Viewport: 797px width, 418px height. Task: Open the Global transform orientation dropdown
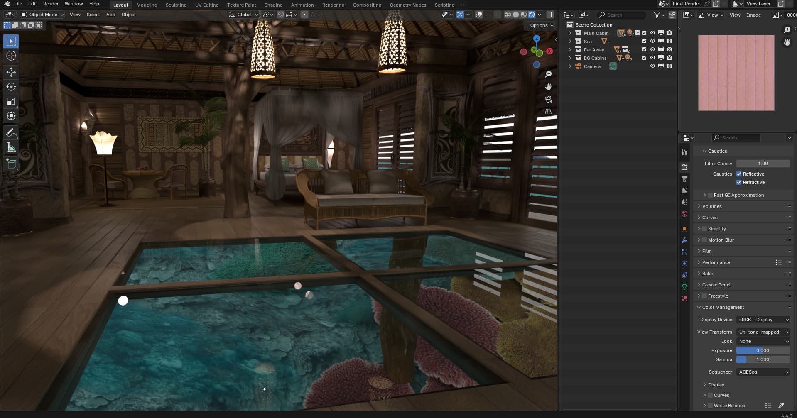point(243,15)
